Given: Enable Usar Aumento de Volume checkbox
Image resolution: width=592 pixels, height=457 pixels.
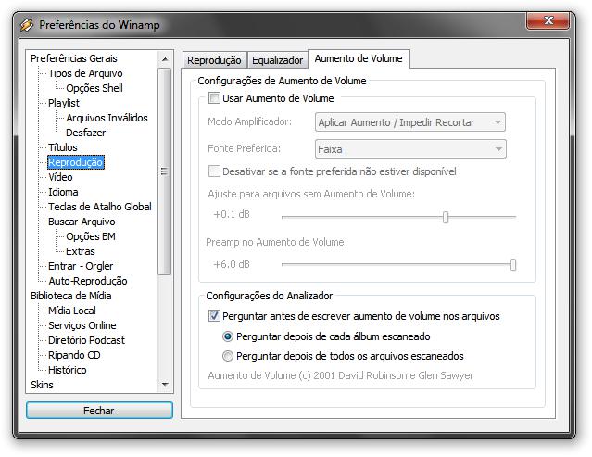Looking at the screenshot, I should coord(214,98).
